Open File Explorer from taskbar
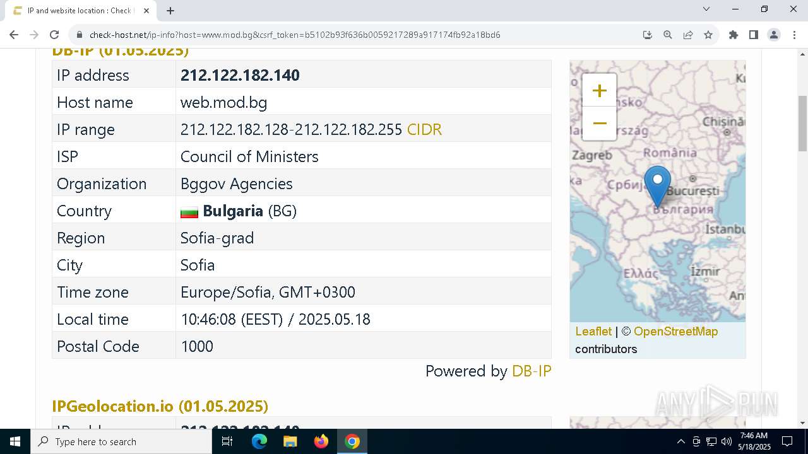 pos(290,441)
